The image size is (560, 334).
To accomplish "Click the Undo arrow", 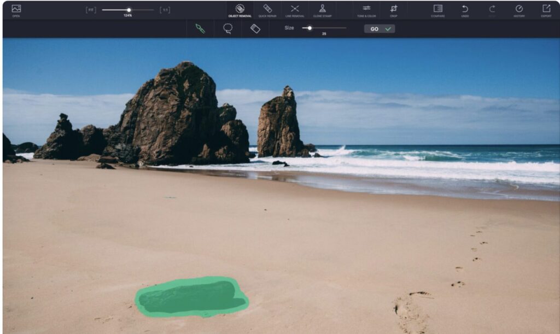I will [x=465, y=10].
